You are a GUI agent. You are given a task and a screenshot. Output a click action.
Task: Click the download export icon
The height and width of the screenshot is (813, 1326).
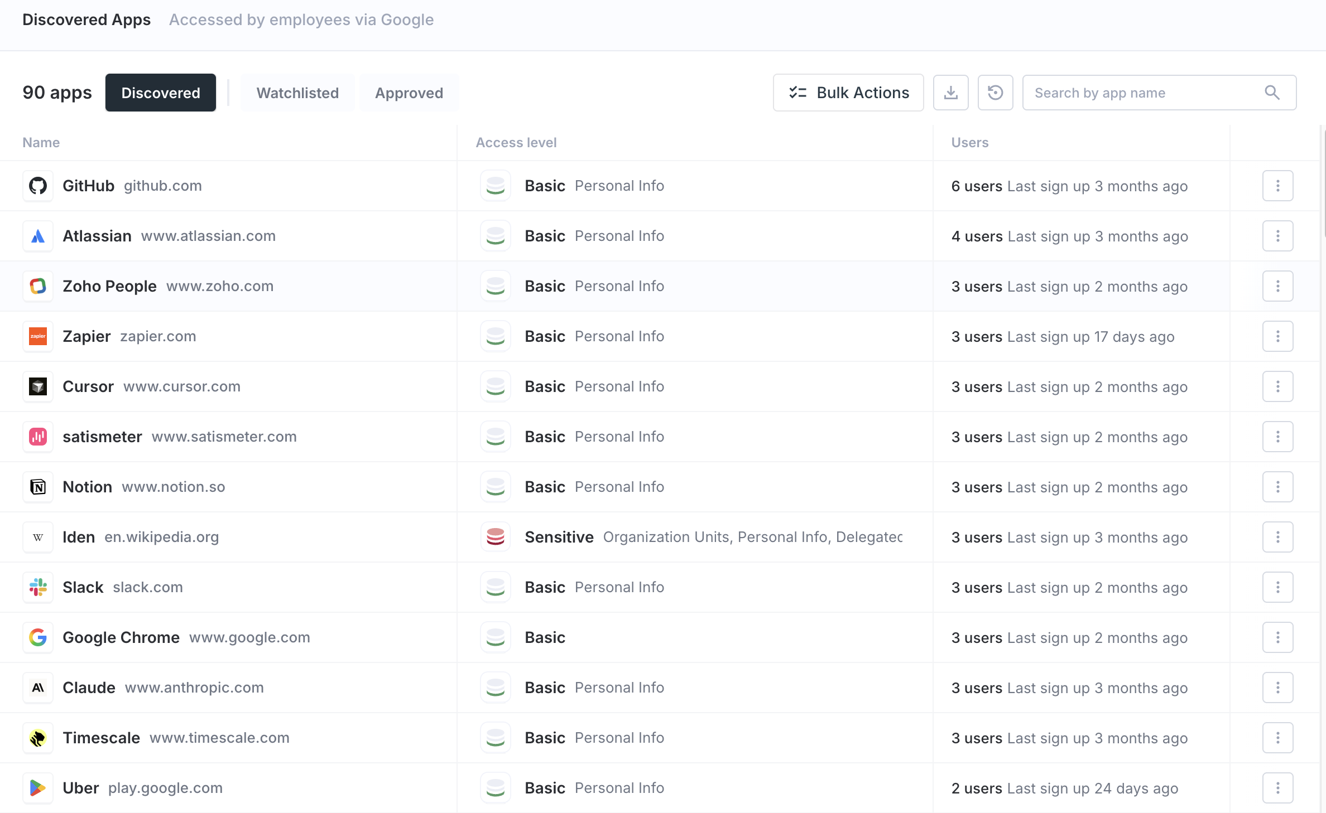(950, 93)
